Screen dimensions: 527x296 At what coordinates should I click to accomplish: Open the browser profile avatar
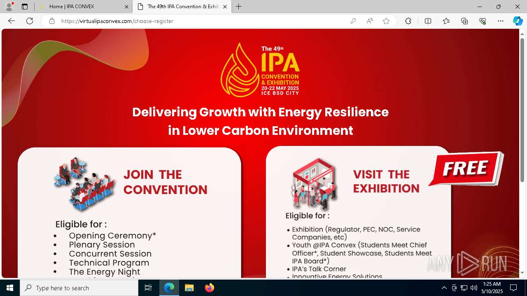coord(9,7)
